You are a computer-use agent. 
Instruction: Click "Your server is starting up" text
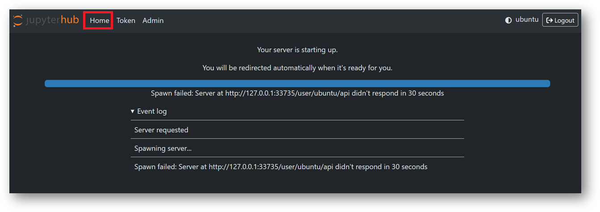pyautogui.click(x=297, y=50)
